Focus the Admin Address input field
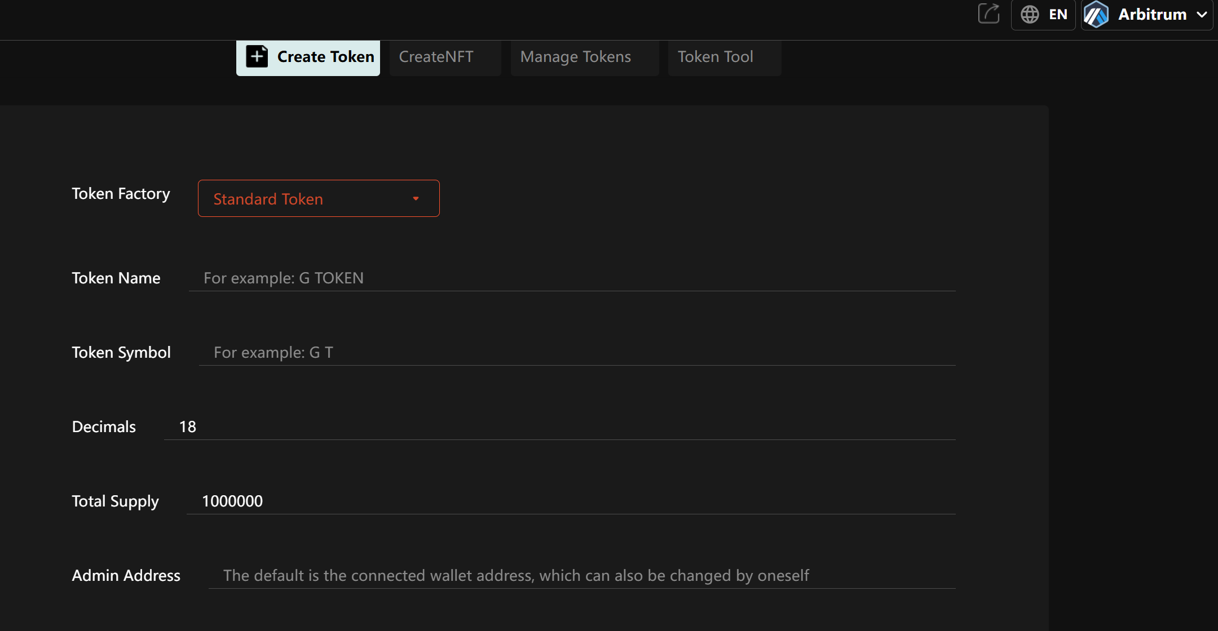 (582, 576)
